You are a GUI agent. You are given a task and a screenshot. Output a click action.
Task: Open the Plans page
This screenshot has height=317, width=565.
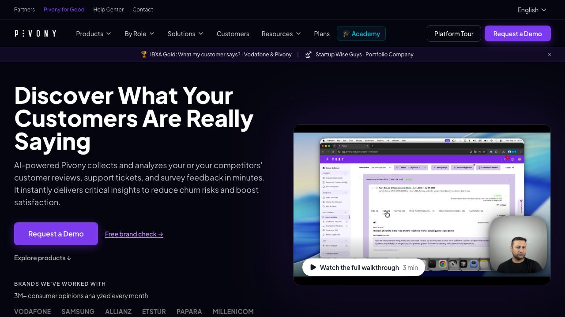pos(322,33)
